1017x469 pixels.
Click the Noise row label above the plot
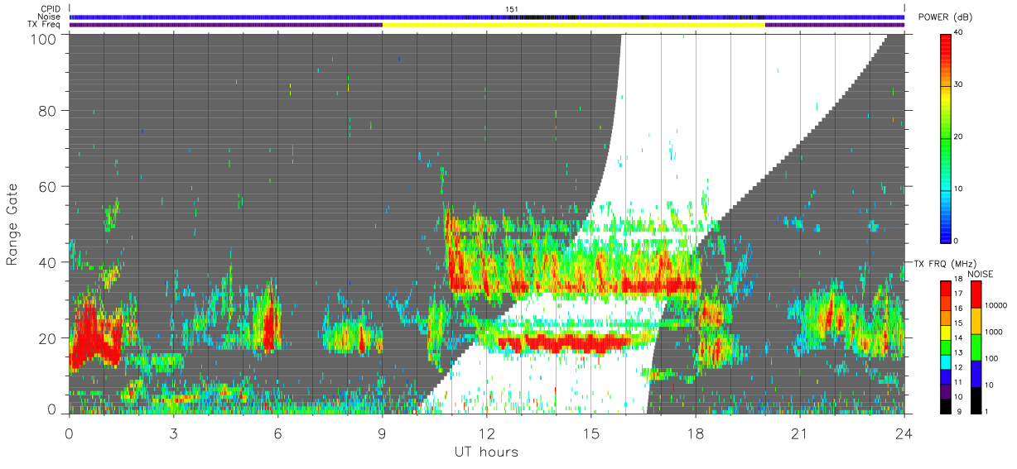(x=50, y=17)
